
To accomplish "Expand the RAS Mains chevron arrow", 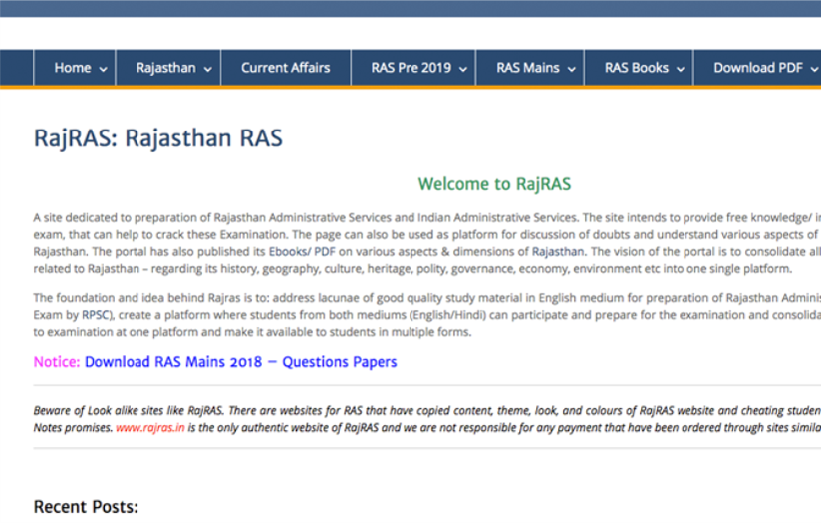I will pos(572,69).
